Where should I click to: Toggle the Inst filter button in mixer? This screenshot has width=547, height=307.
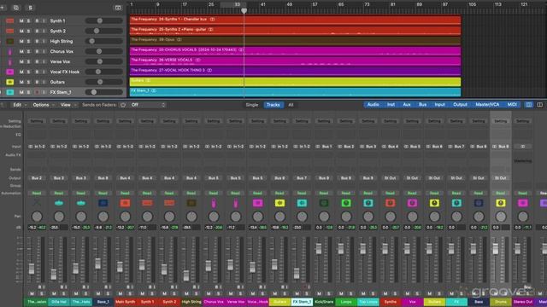coord(391,104)
